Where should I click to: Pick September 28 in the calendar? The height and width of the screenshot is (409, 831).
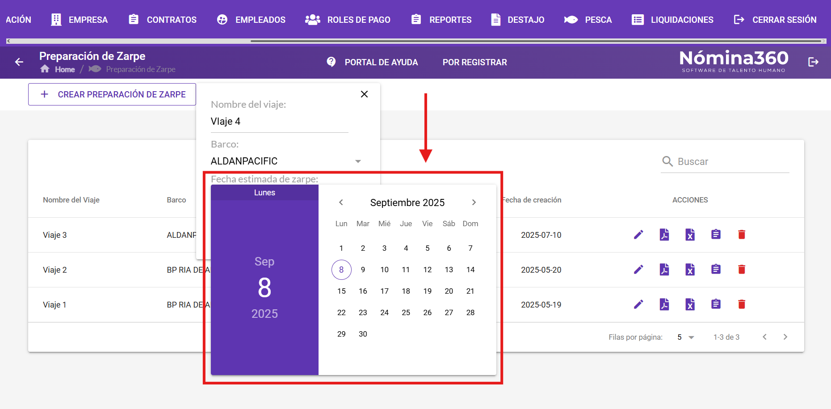(470, 312)
